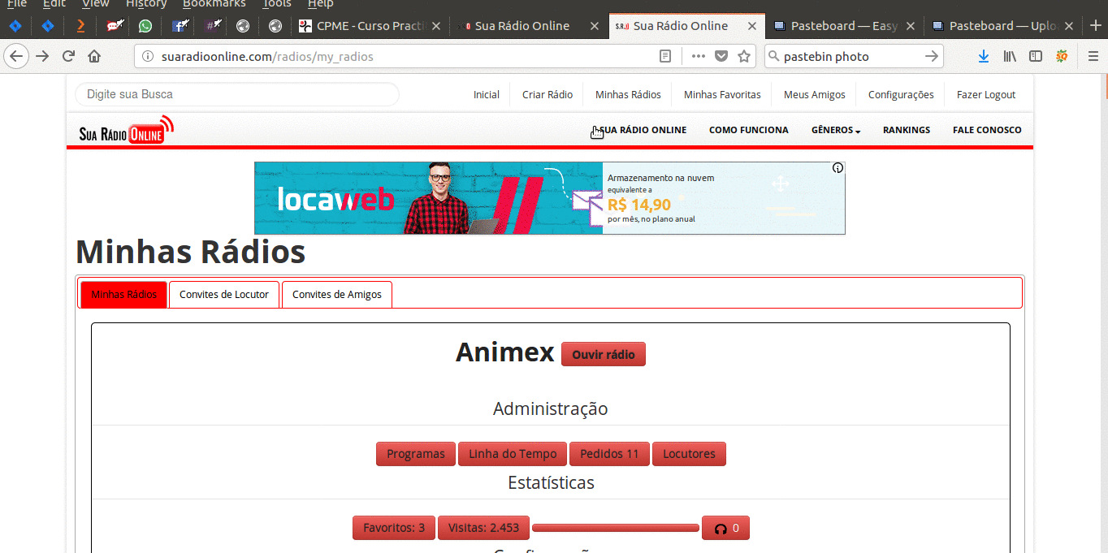Open the Bookmarks menu
The image size is (1108, 553).
214,4
